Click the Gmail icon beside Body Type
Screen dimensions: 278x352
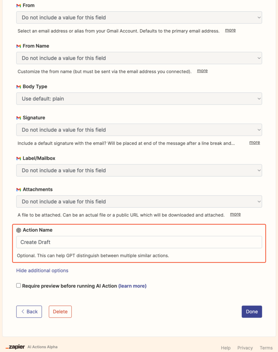[x=19, y=87]
